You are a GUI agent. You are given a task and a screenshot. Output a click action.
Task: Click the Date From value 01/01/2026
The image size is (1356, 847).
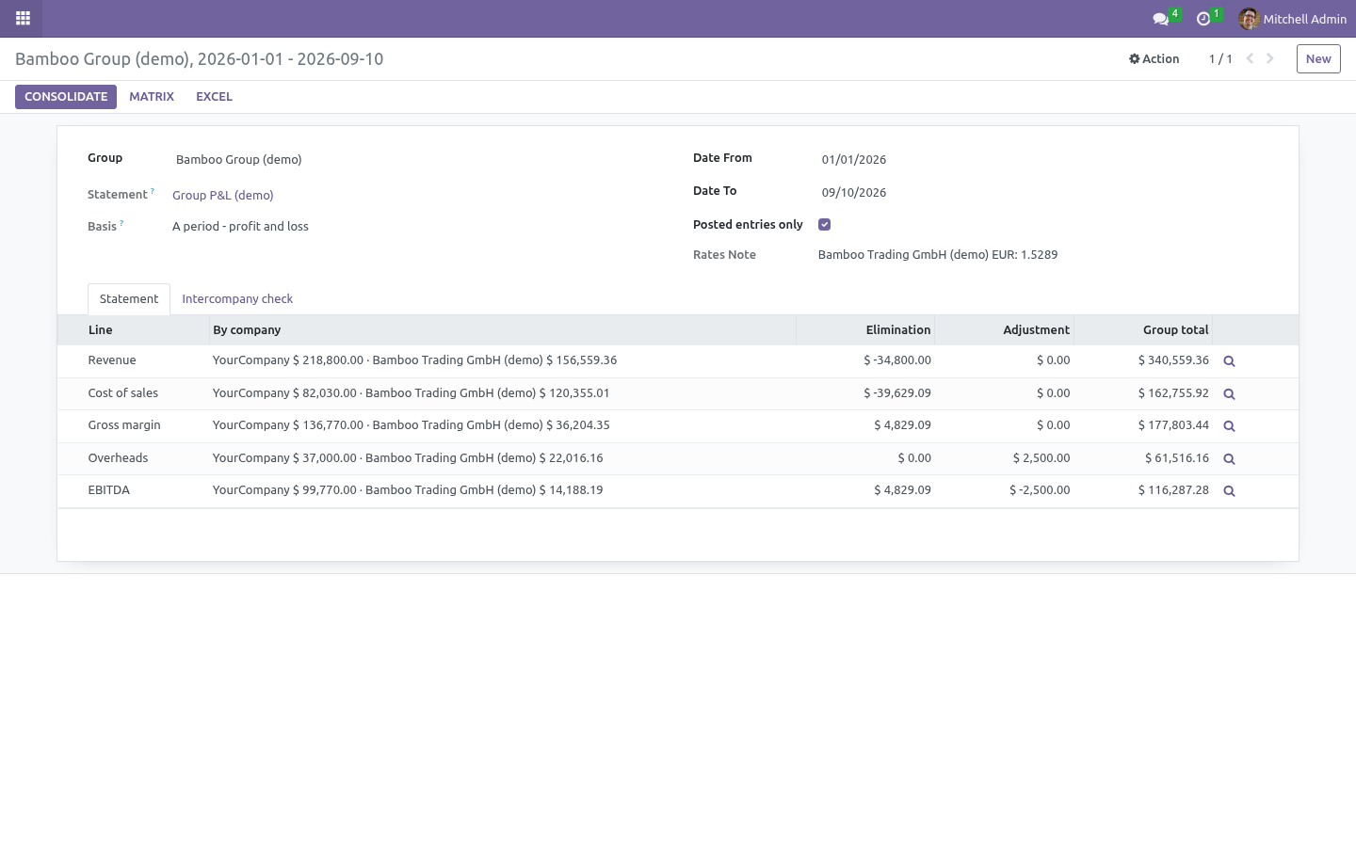(x=854, y=160)
